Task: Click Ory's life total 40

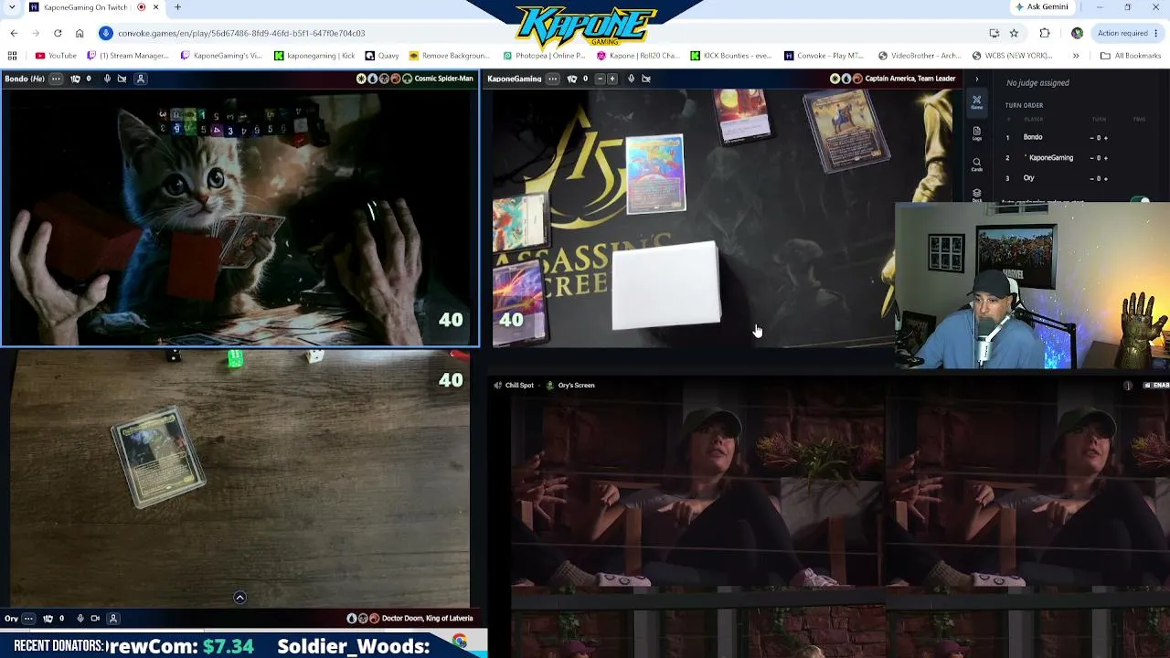Action: point(451,379)
